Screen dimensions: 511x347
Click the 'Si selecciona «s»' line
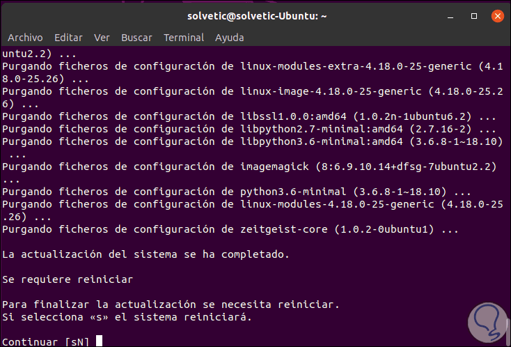coord(127,317)
